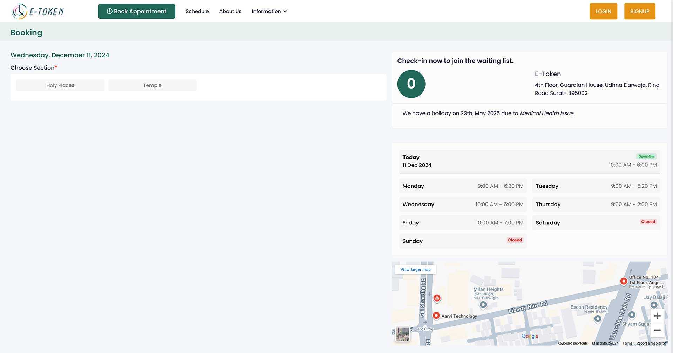Click the Book Appointment button
The image size is (673, 353).
pyautogui.click(x=136, y=11)
